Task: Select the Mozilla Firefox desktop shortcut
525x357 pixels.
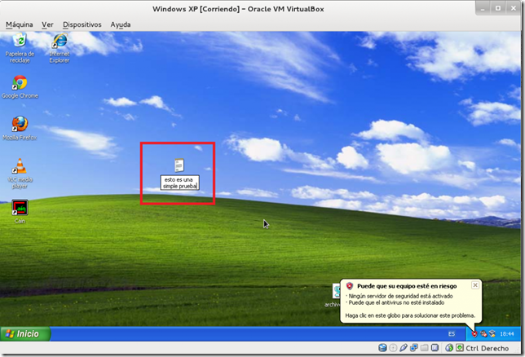Action: (x=20, y=128)
